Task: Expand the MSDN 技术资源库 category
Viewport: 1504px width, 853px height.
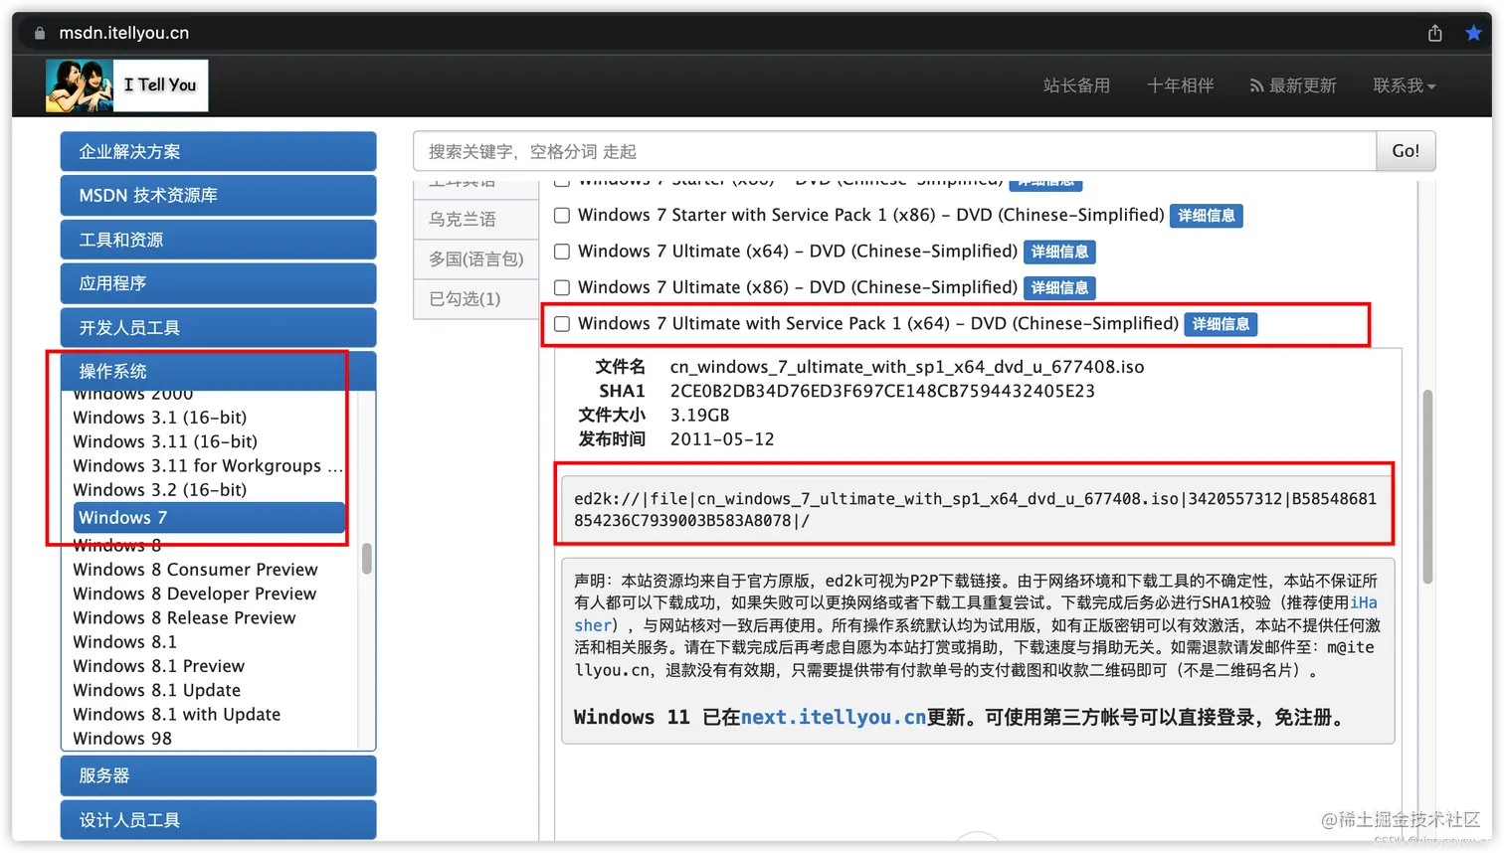Action: [218, 195]
